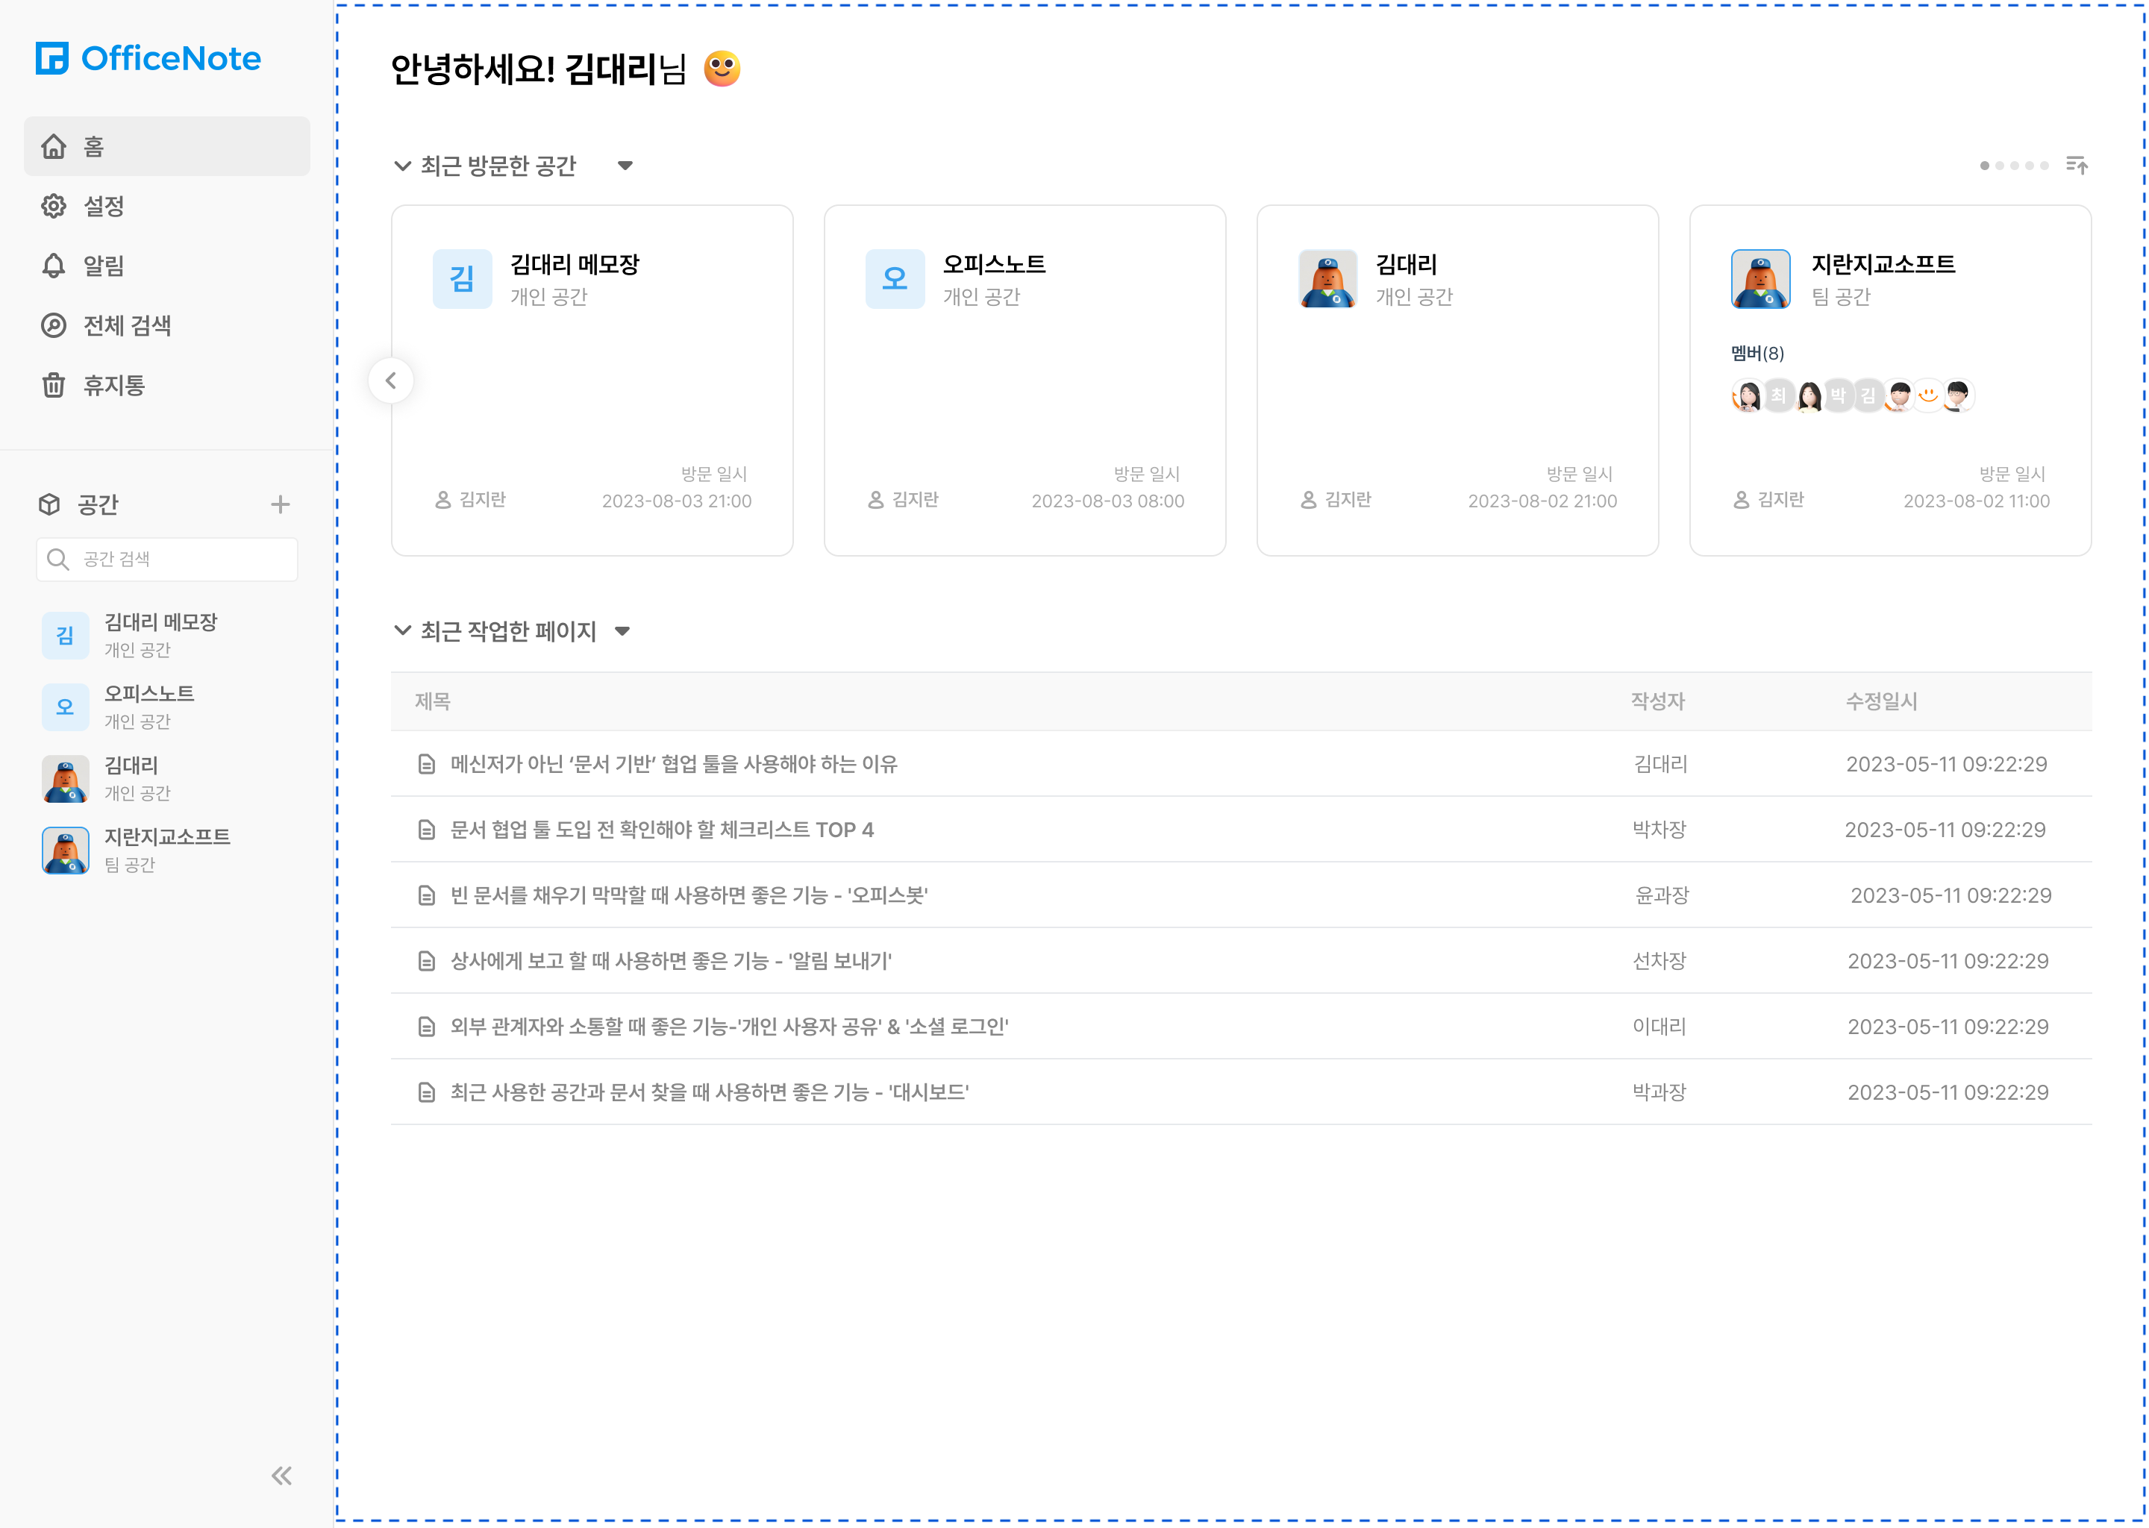The image size is (2149, 1528).
Task: Collapse the 최근 작업한 페이지 section chevron
Action: [x=403, y=630]
